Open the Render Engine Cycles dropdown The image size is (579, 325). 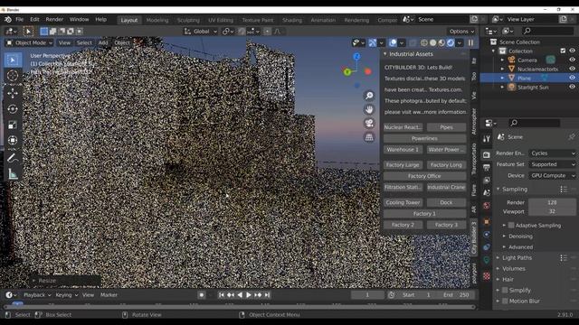553,153
